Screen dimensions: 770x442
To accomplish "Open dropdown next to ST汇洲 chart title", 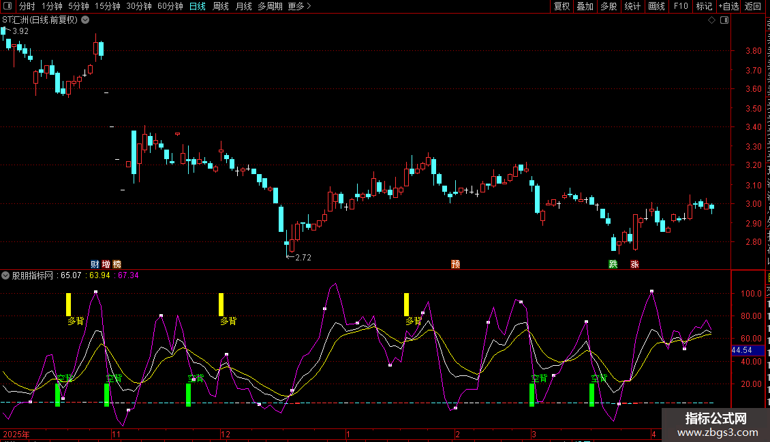I will (85, 20).
